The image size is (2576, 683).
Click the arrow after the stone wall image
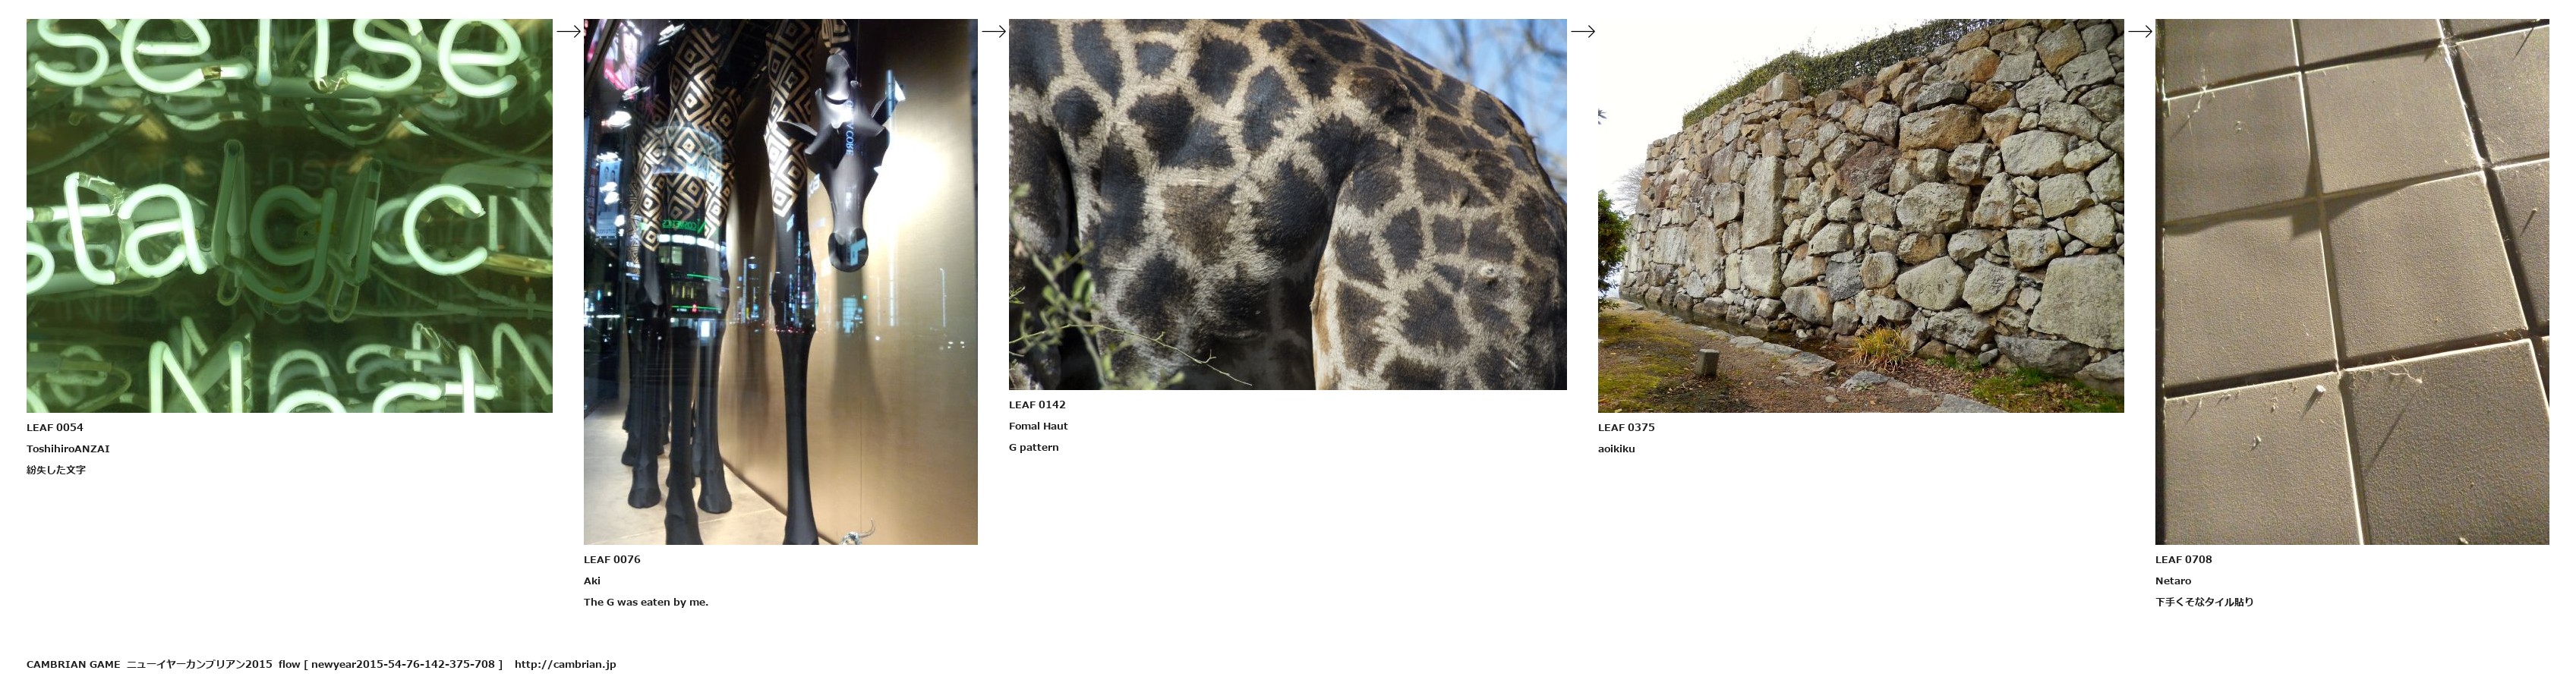tap(2139, 31)
